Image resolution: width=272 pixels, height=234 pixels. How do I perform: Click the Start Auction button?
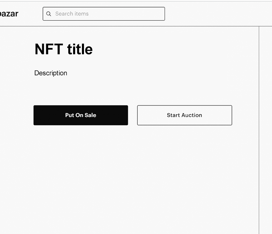[185, 115]
